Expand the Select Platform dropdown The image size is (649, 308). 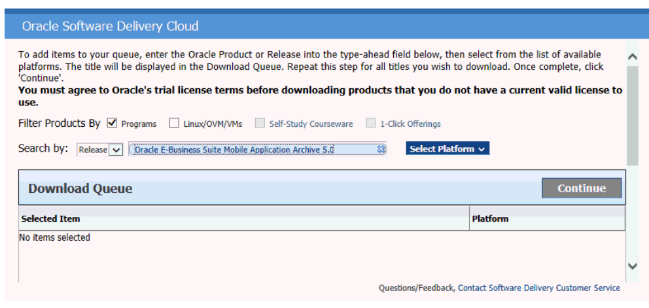(x=447, y=148)
